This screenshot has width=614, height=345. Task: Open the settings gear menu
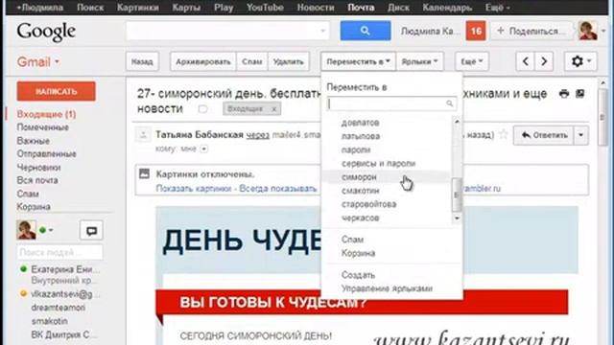click(x=580, y=61)
